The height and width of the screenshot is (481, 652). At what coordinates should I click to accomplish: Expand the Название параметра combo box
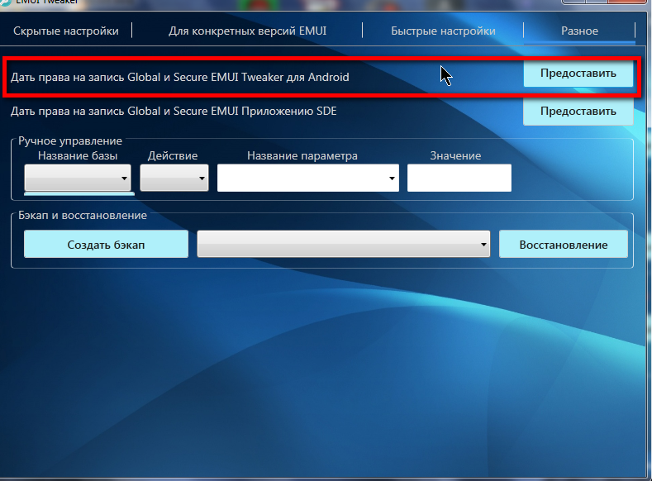point(308,178)
